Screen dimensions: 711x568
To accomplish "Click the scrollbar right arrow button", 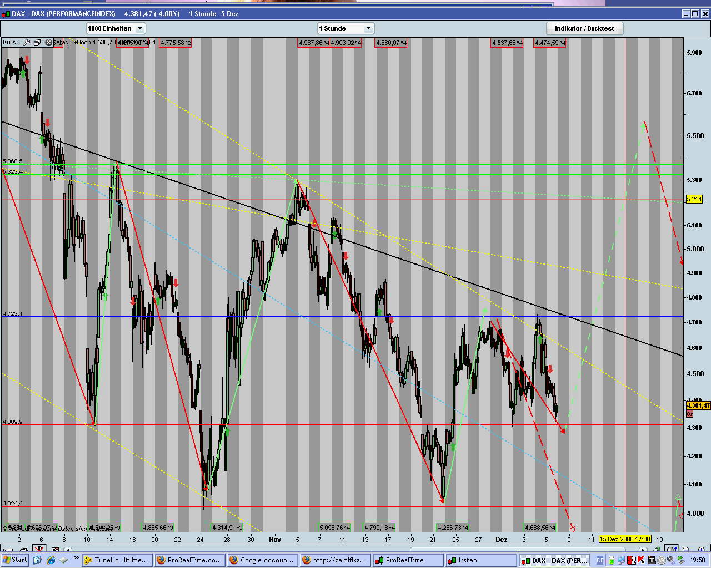I will coord(644,550).
